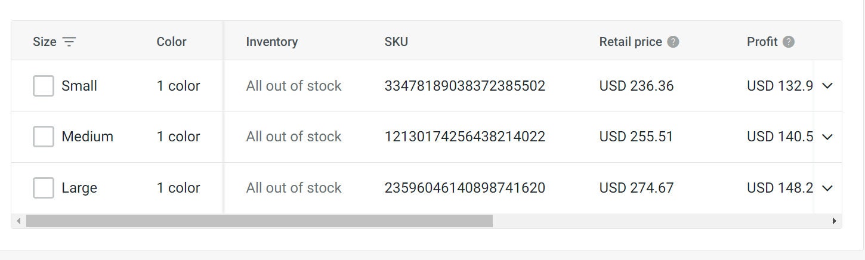Expand the Large variant row chevron
Viewport: 865px width, 260px height.
(827, 188)
